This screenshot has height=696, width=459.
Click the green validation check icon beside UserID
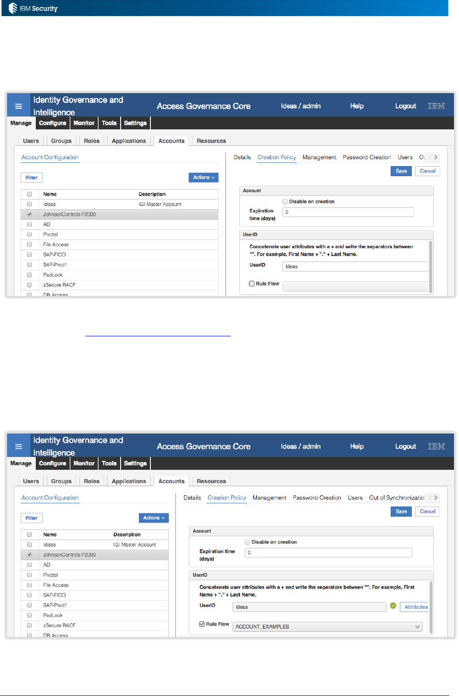coord(393,606)
